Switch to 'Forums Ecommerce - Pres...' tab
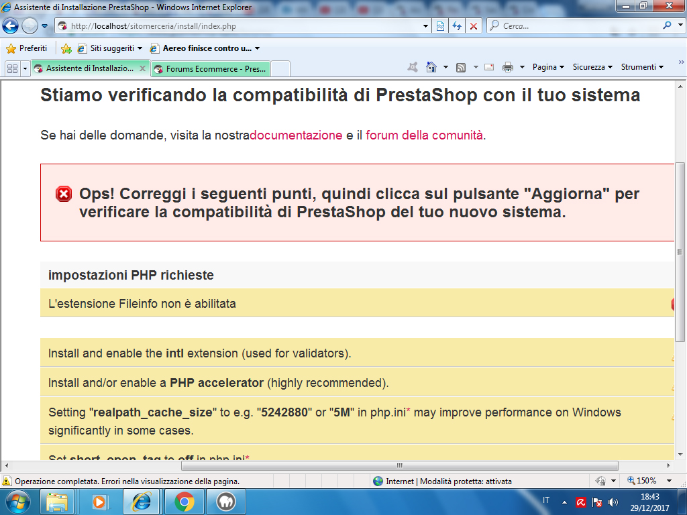 pyautogui.click(x=211, y=69)
